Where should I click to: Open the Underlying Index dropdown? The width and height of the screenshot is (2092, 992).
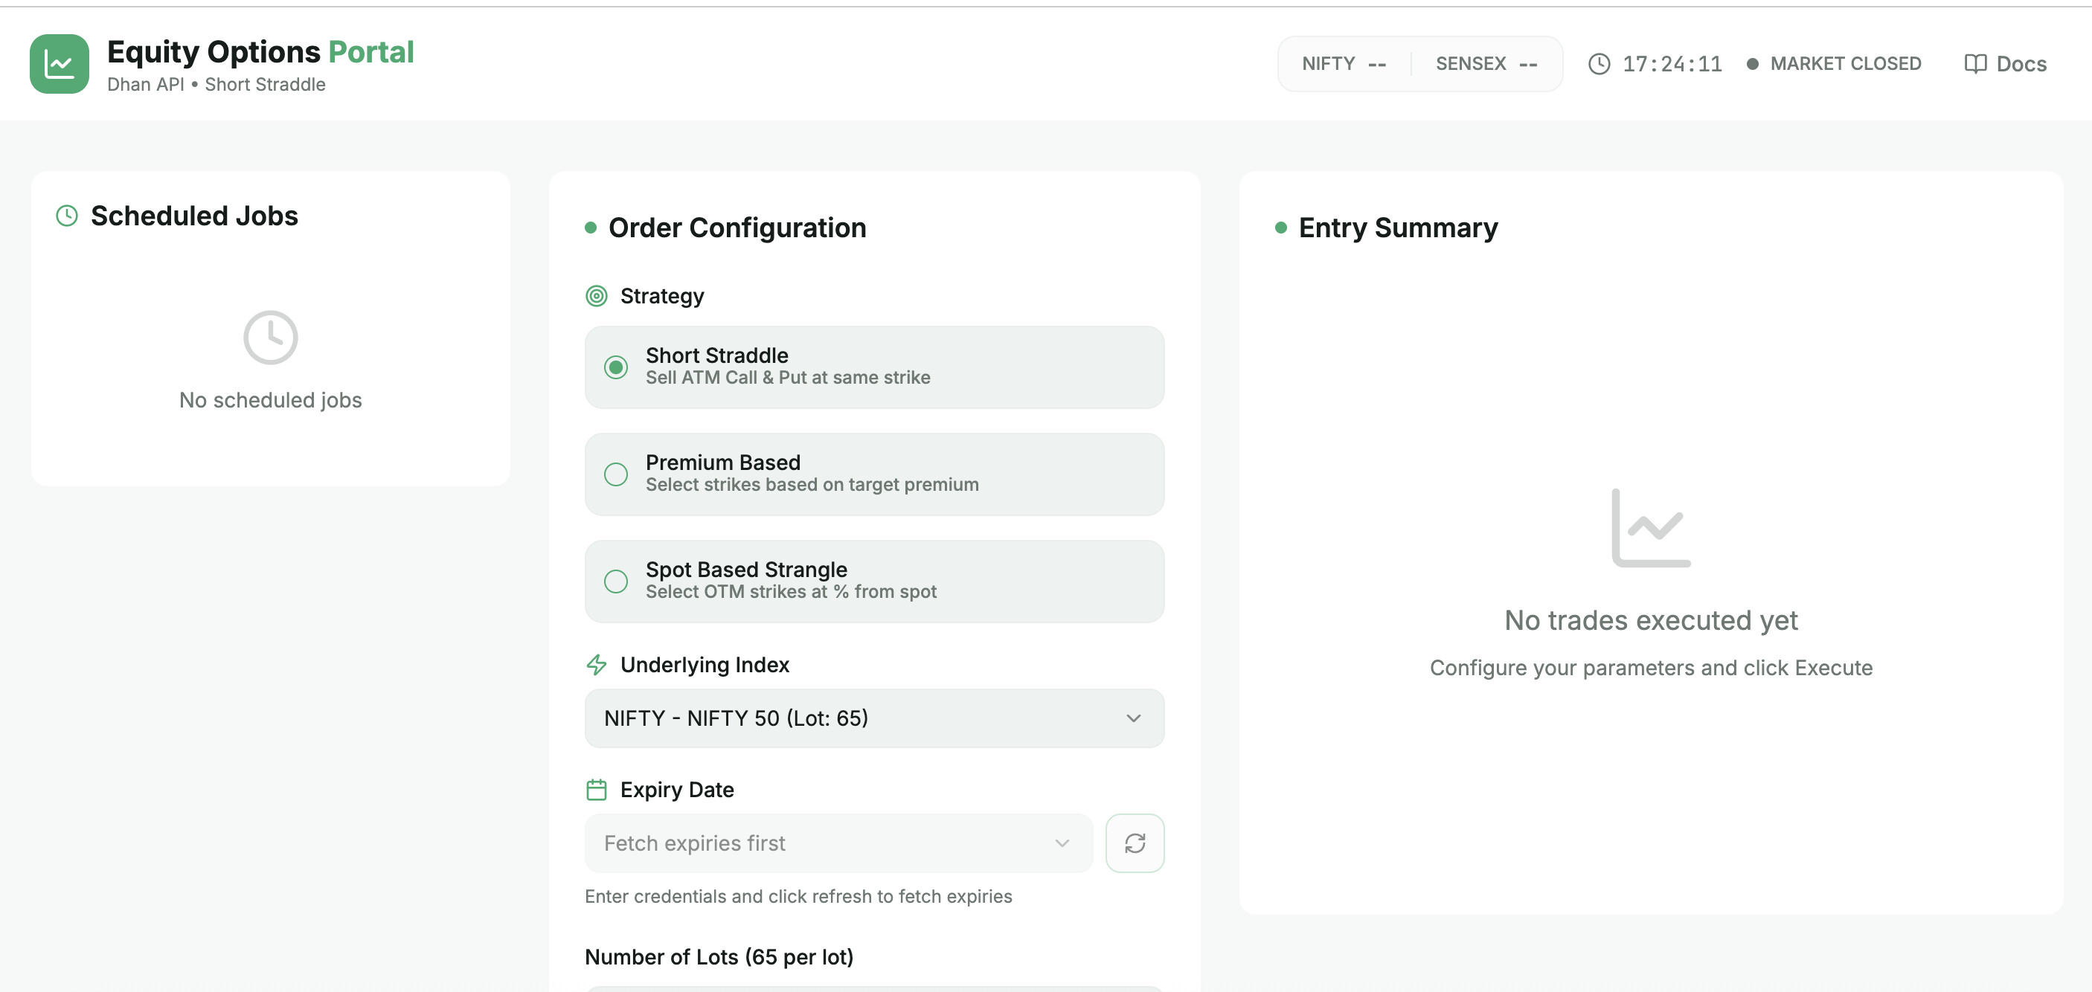[873, 718]
